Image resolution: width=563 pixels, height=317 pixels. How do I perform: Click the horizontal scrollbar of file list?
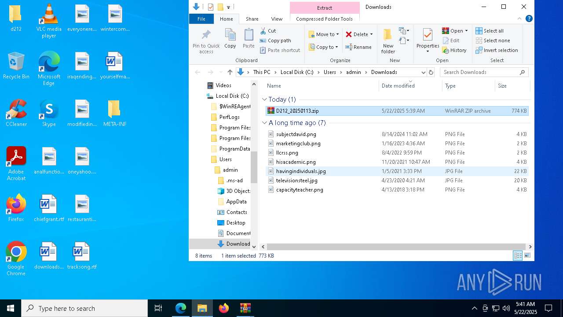(396, 247)
